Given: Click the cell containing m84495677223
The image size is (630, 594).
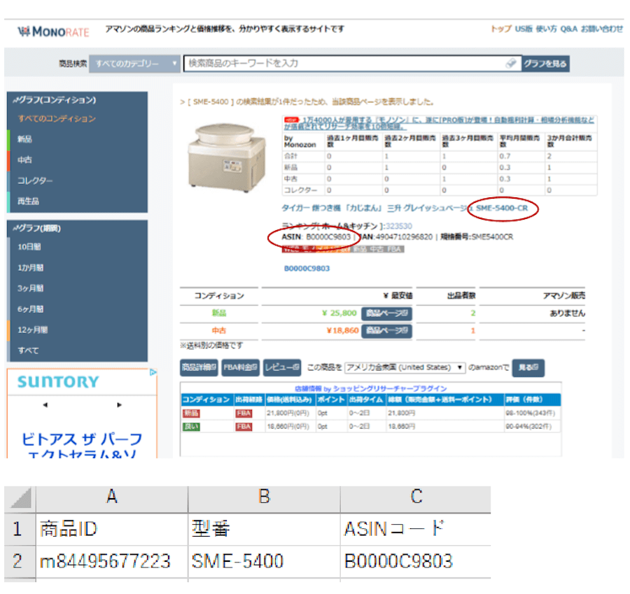Looking at the screenshot, I should tap(112, 562).
